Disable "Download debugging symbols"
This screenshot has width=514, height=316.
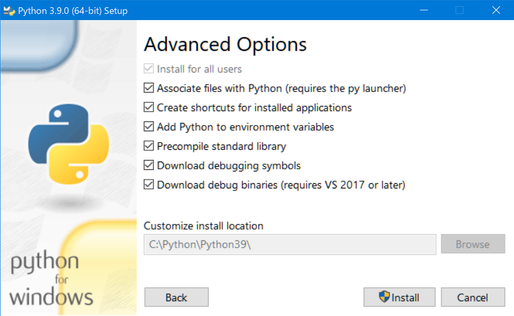(149, 165)
